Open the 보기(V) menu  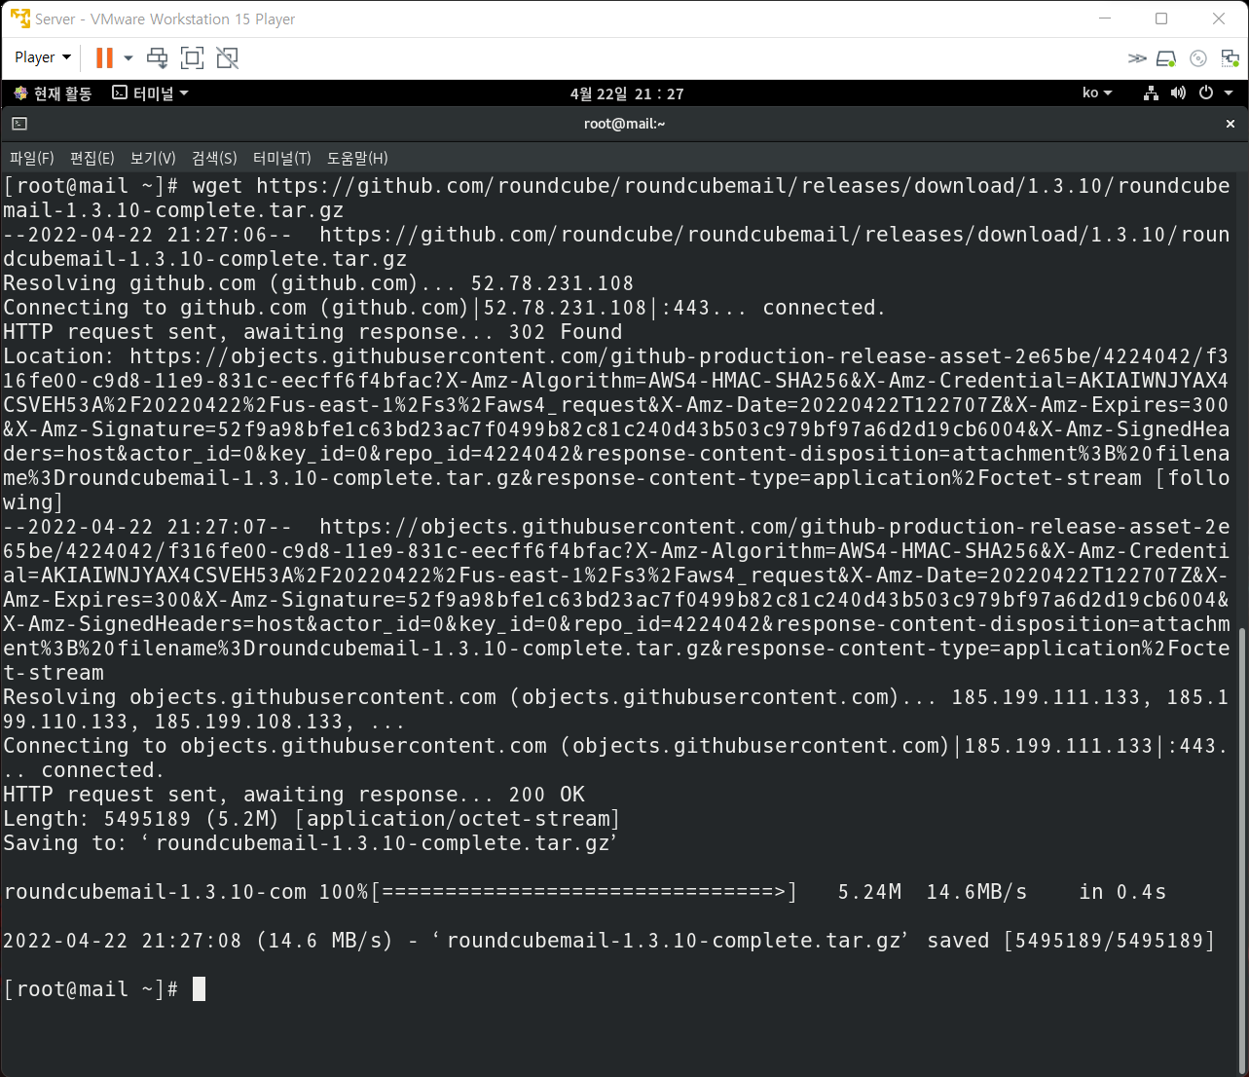click(x=153, y=158)
